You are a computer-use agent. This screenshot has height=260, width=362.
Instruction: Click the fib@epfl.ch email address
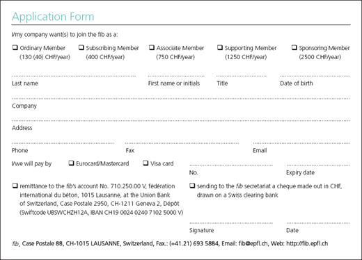(253, 243)
